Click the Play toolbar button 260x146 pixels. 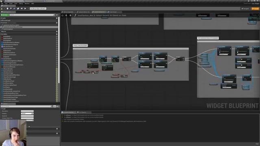click(25, 9)
